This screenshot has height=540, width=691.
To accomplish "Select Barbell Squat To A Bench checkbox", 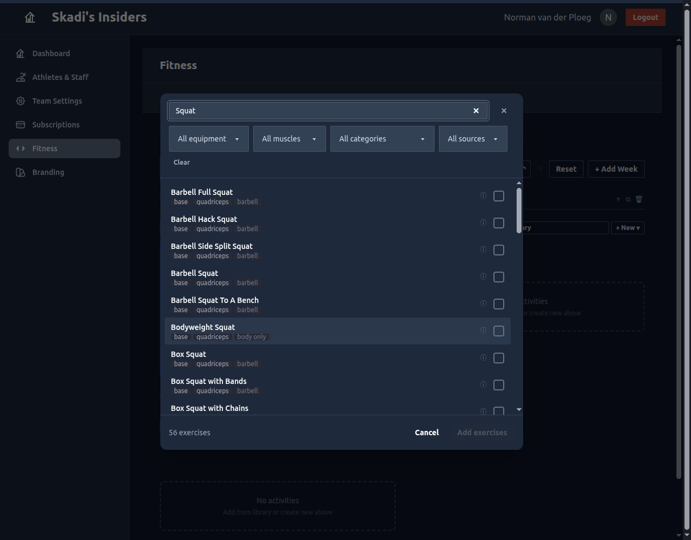I will click(499, 304).
